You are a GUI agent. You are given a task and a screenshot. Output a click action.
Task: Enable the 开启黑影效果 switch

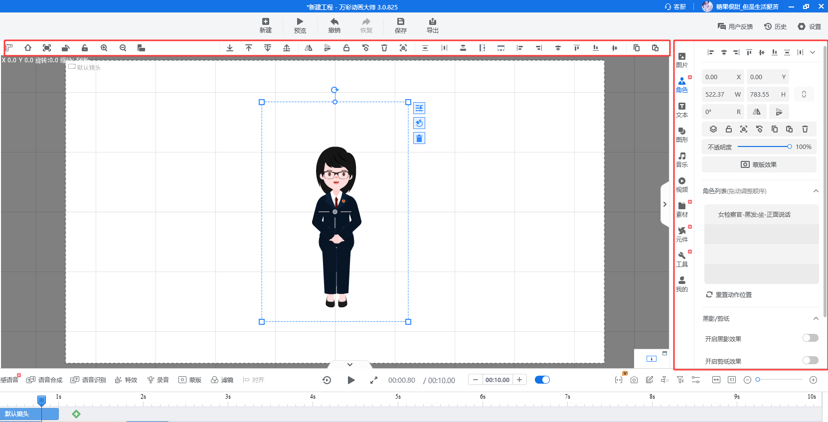click(x=810, y=338)
